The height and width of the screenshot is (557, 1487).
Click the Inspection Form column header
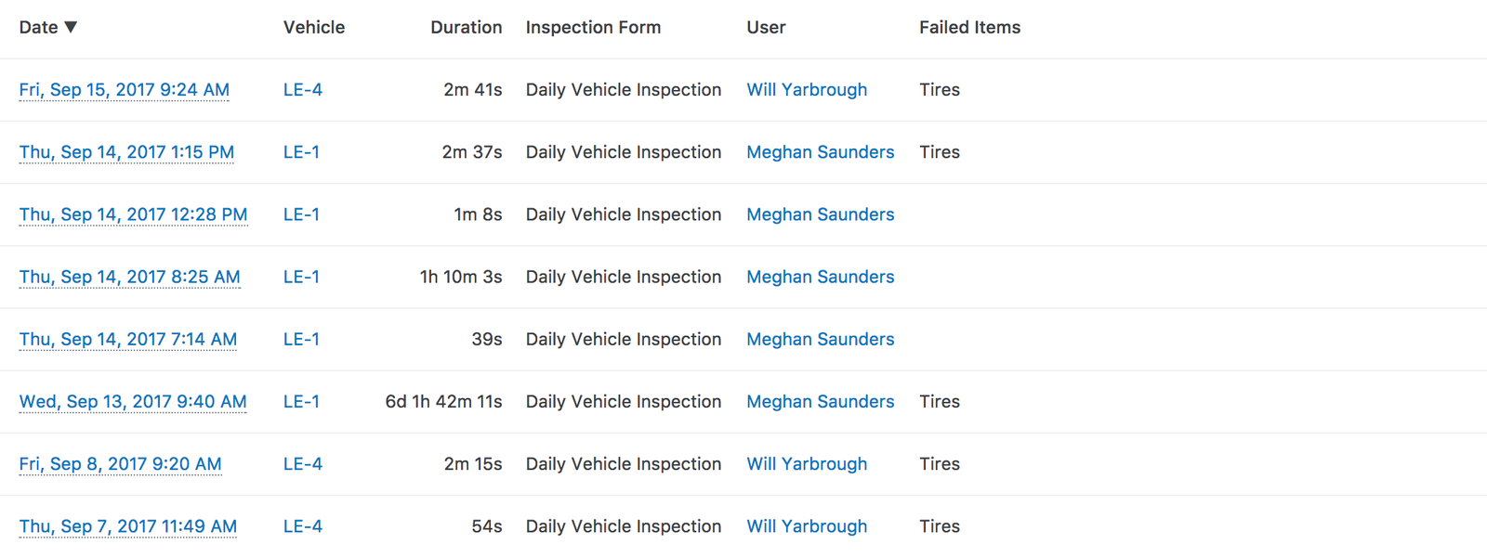(593, 28)
